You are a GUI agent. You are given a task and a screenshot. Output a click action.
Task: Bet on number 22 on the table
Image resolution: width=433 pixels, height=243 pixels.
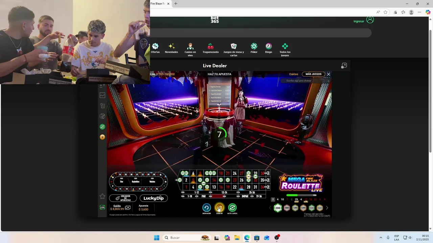click(x=234, y=187)
